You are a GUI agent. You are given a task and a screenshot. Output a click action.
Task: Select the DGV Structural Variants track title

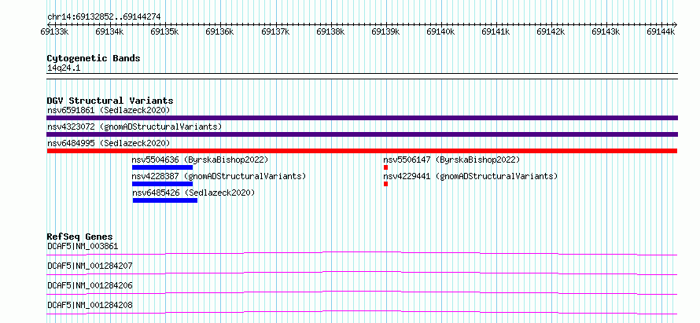(110, 101)
